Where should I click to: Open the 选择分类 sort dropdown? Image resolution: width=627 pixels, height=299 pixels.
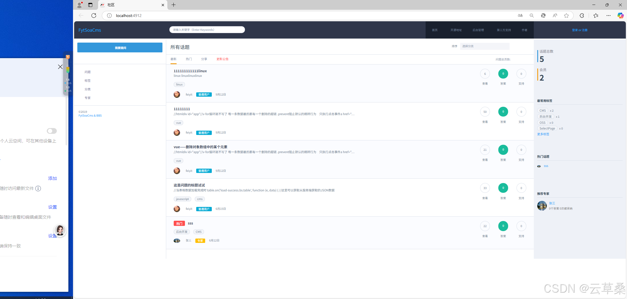485,46
